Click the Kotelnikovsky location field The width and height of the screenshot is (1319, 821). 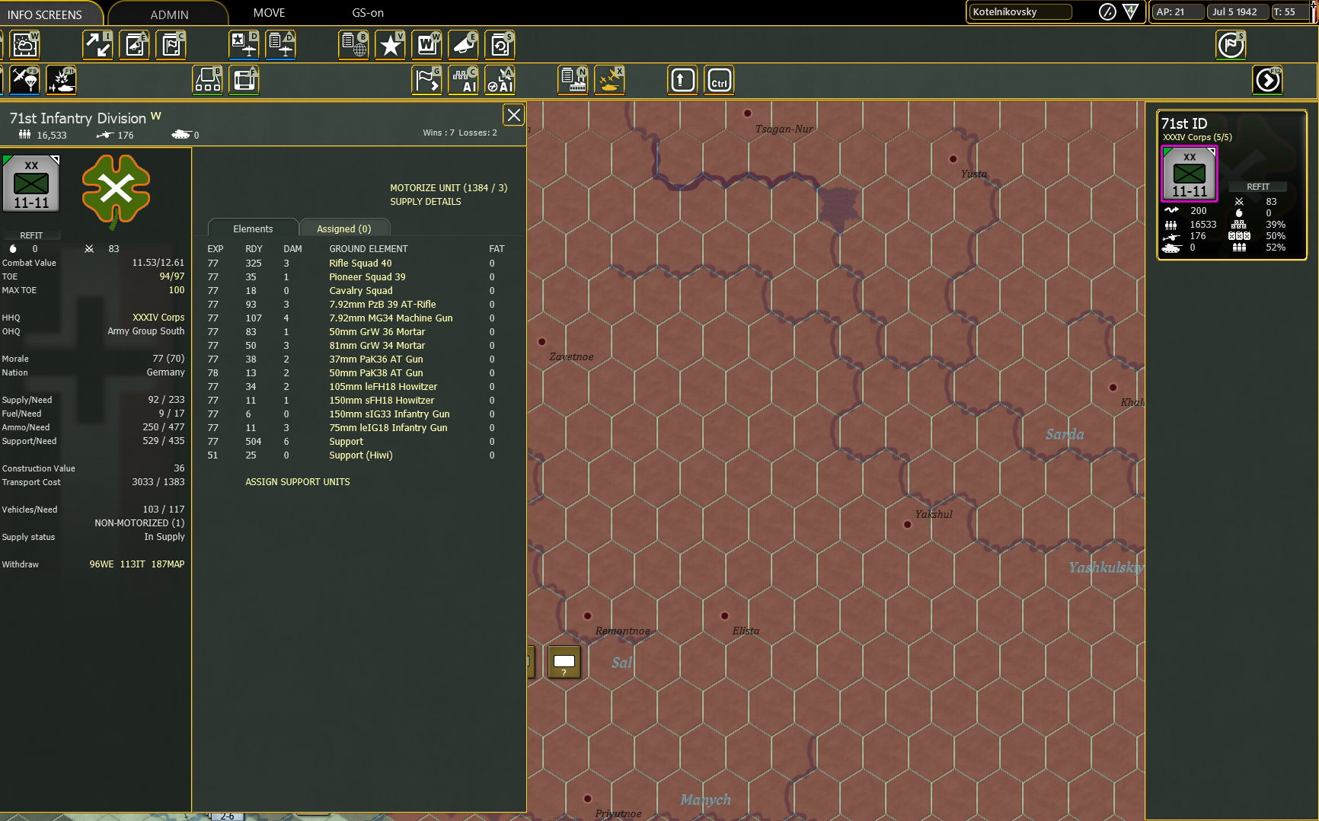(1020, 11)
